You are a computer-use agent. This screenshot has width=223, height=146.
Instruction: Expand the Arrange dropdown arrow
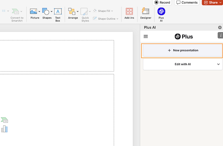(x=78, y=11)
